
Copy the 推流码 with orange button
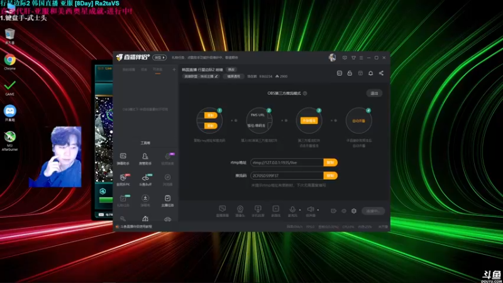pyautogui.click(x=331, y=175)
